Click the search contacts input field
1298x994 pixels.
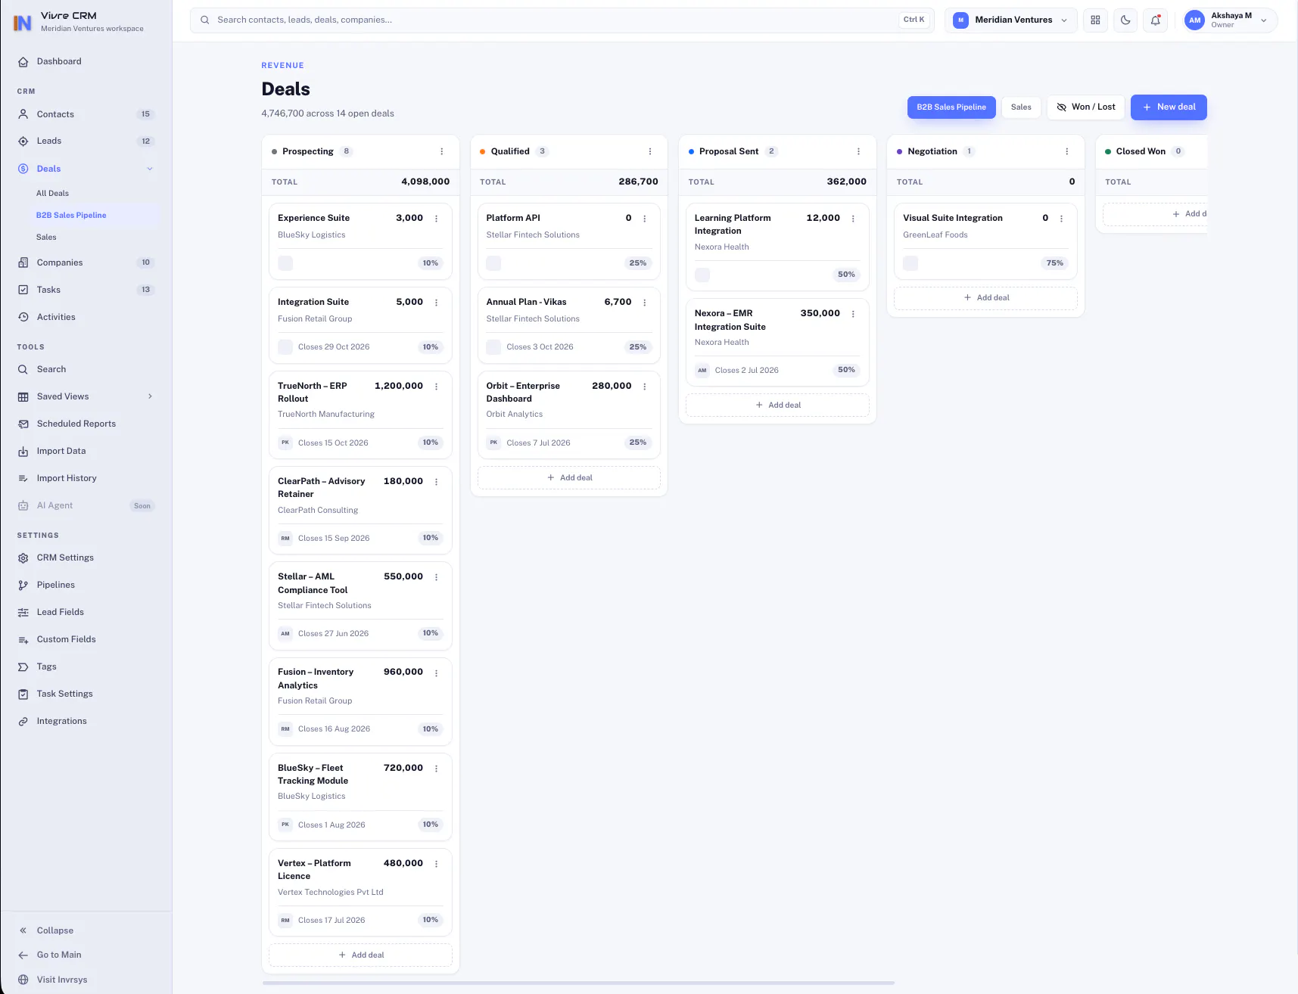tap(562, 20)
